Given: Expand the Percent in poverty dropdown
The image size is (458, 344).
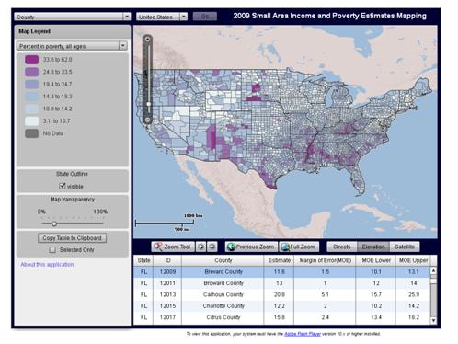Looking at the screenshot, I should pyautogui.click(x=72, y=46).
